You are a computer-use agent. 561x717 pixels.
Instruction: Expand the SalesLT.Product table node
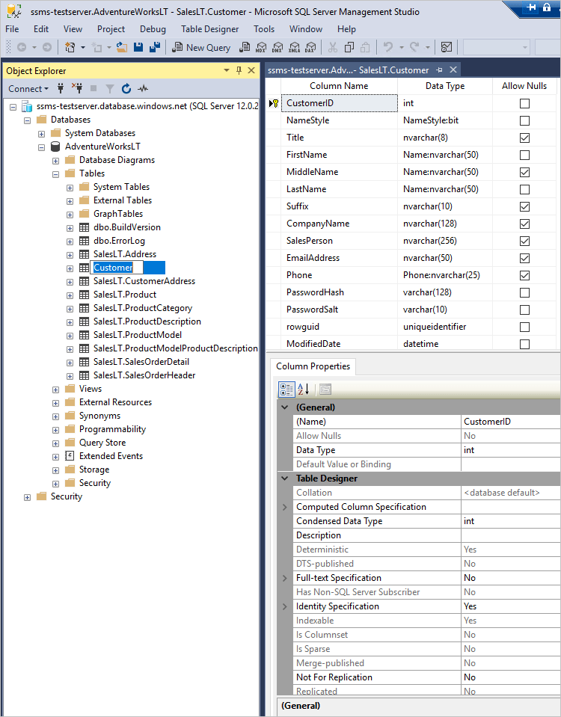[x=70, y=295]
